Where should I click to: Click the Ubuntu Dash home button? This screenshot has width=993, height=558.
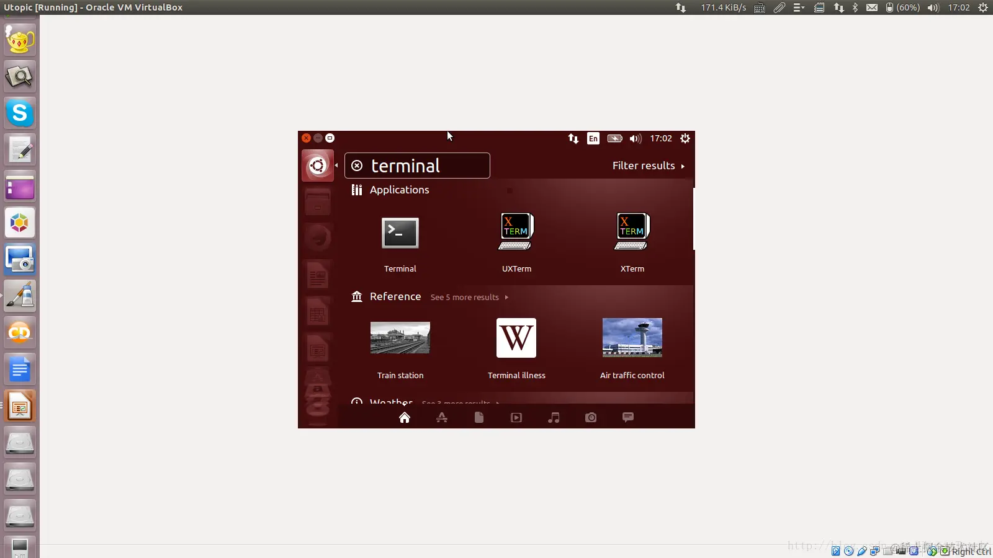point(318,166)
